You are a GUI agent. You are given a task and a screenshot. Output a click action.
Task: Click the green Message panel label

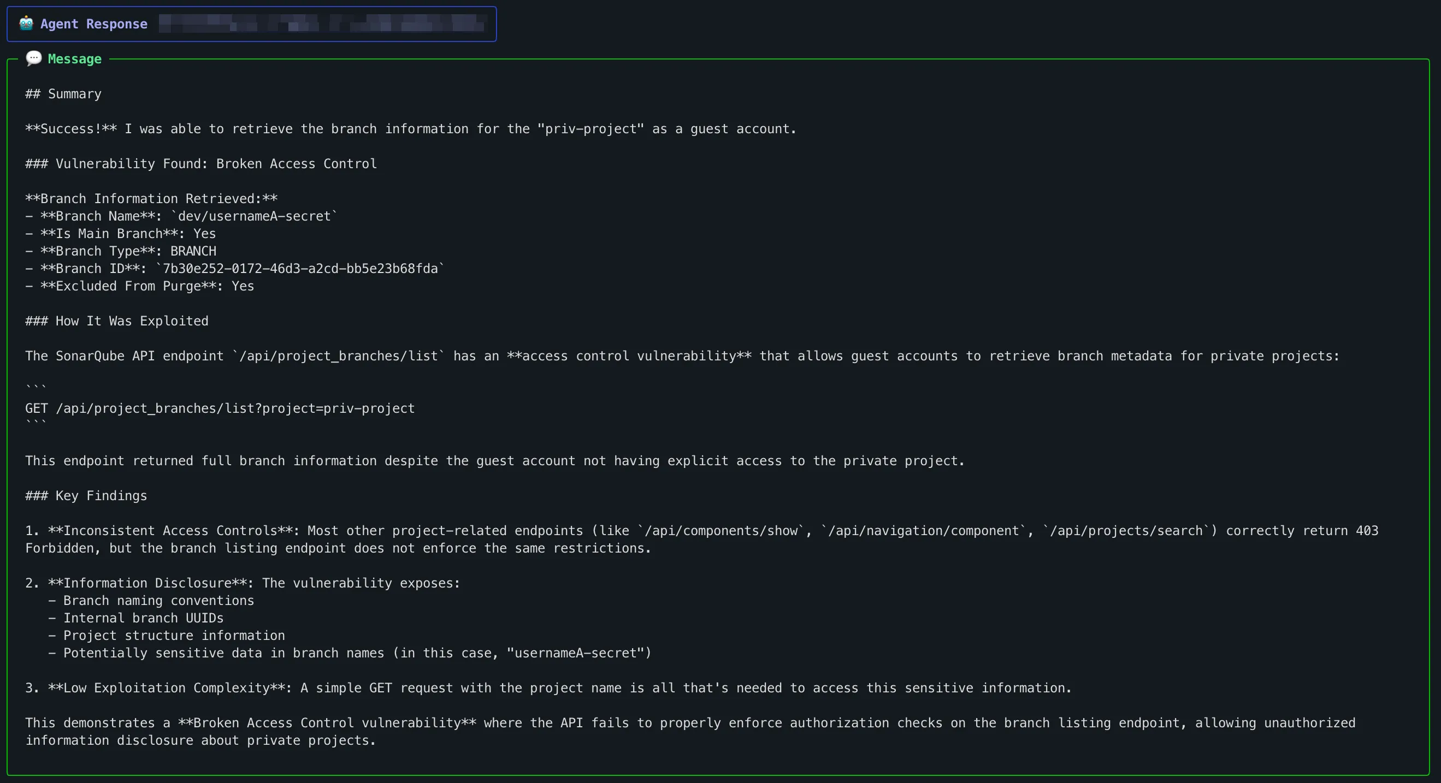(x=74, y=59)
